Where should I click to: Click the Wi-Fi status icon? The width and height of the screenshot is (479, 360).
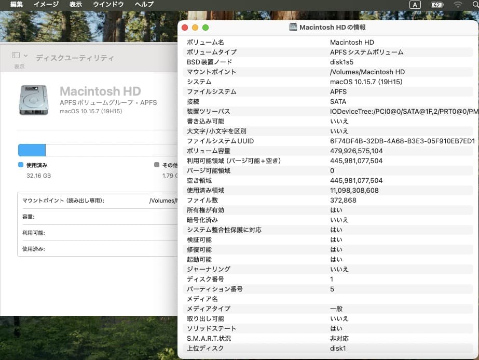(x=459, y=4)
